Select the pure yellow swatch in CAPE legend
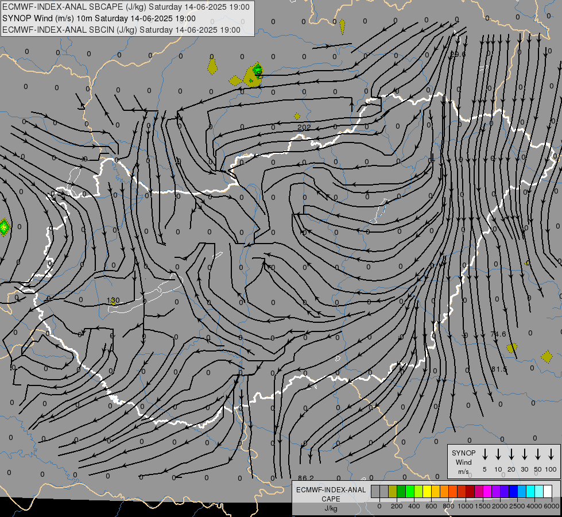 427,491
